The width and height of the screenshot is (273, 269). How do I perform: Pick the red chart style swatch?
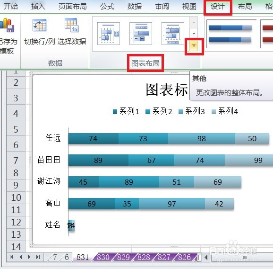click(x=267, y=34)
